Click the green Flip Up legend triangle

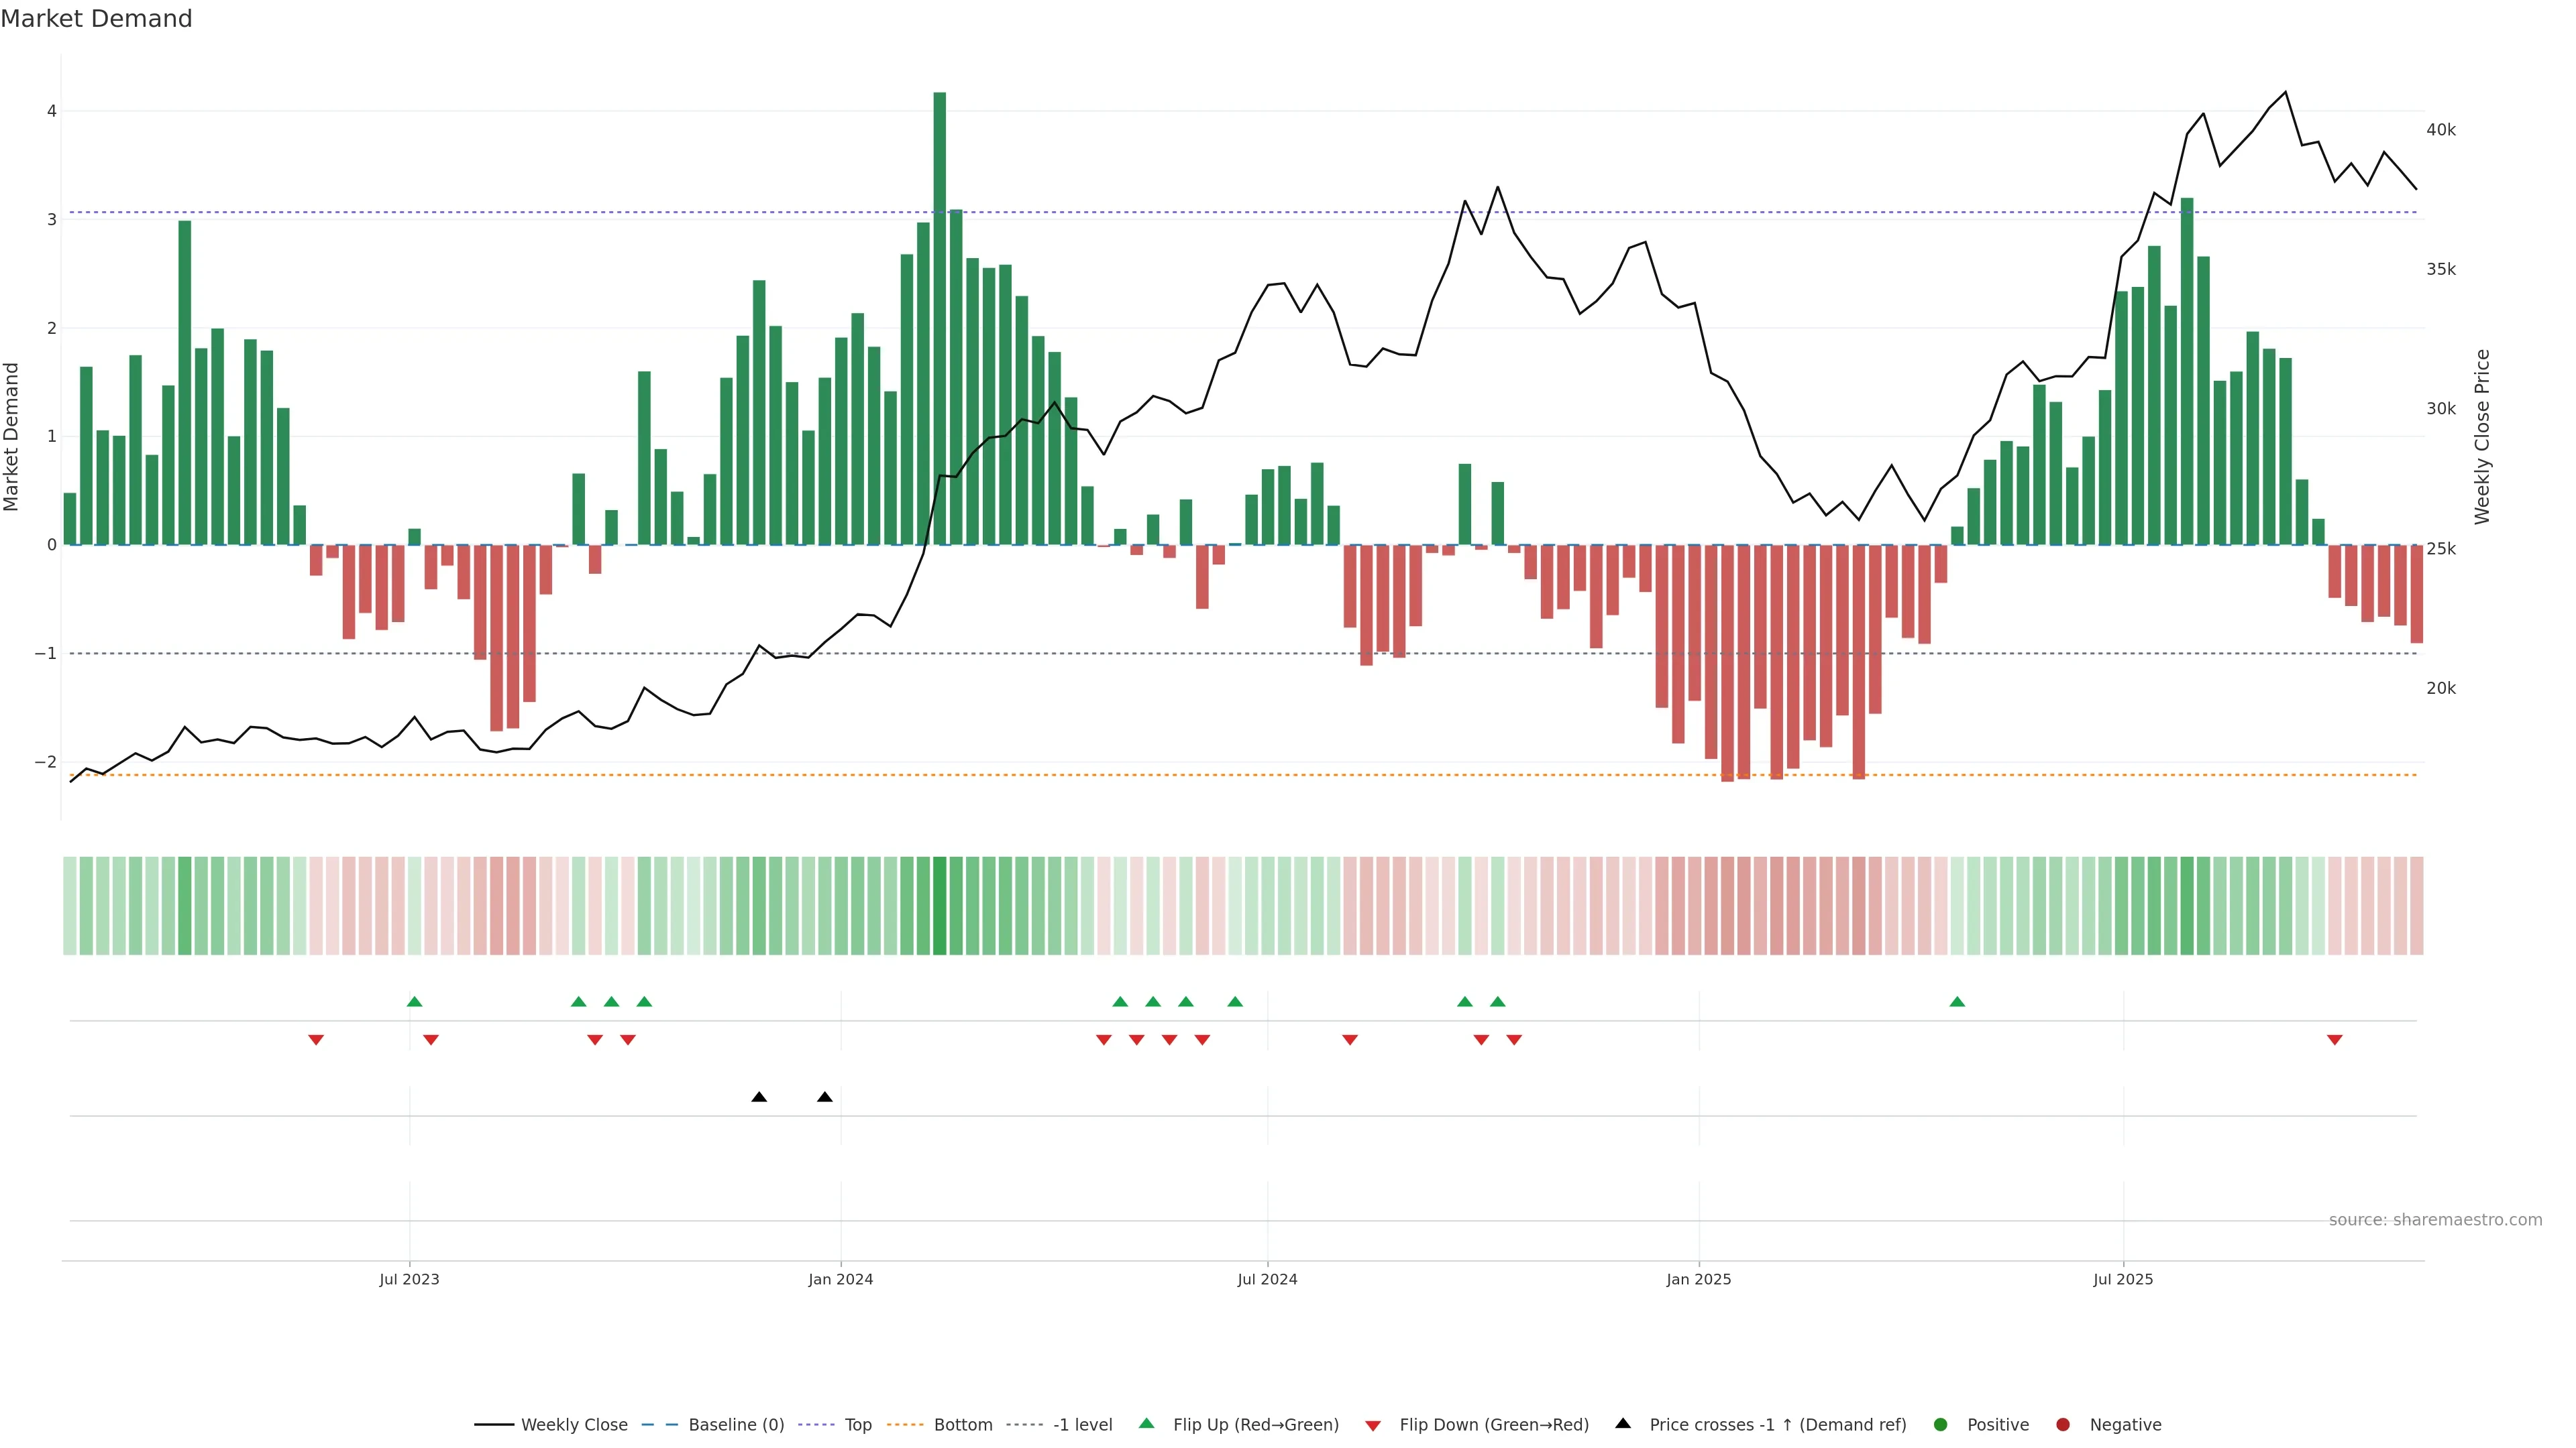[1146, 1423]
